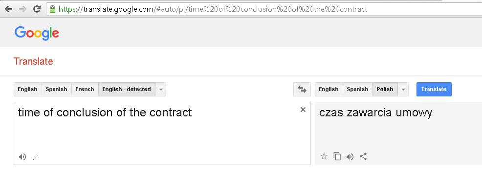Expand target language dropdown arrow
Viewport: 482px width, 186px height.
(403, 90)
